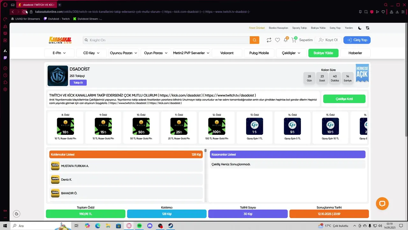Toggle dark mode with the moon icon
This screenshot has width=408, height=230.
(x=360, y=28)
